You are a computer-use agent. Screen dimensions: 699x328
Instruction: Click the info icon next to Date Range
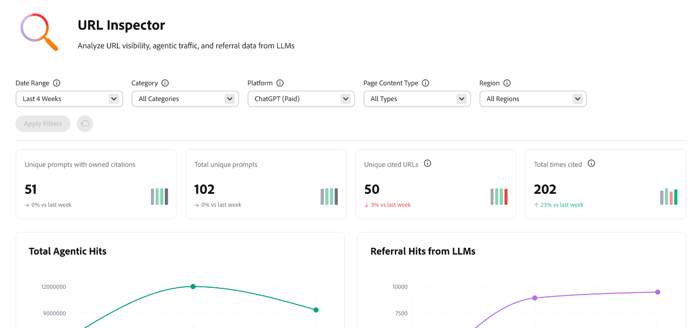point(57,83)
